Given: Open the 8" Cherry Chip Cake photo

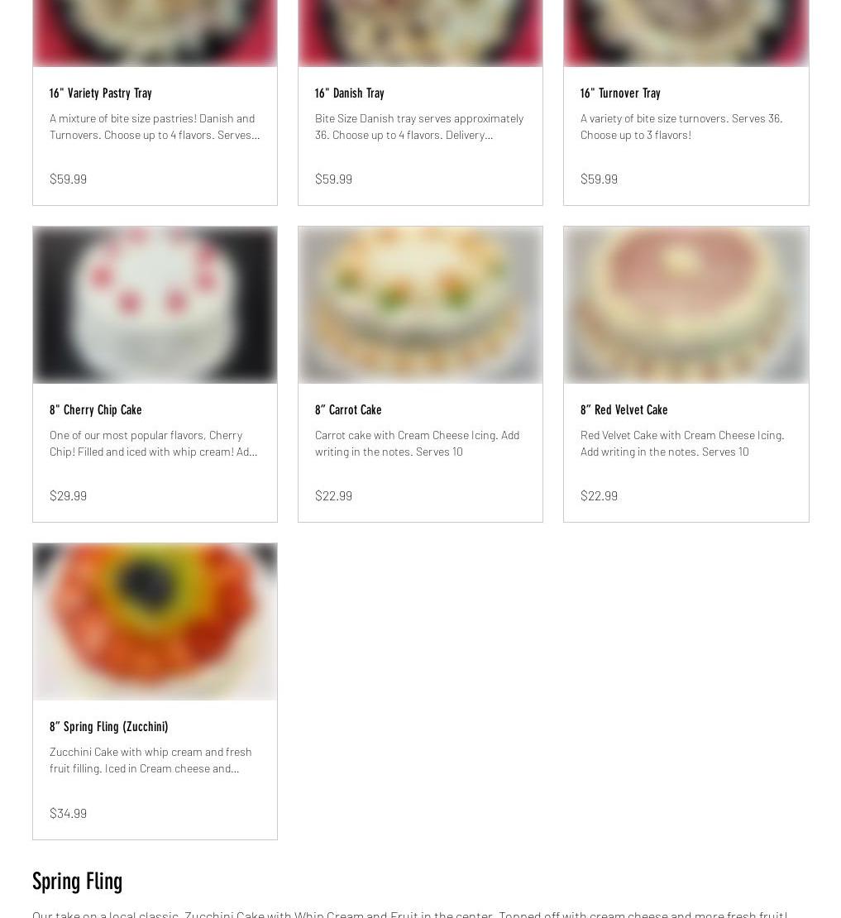Looking at the screenshot, I should [155, 305].
